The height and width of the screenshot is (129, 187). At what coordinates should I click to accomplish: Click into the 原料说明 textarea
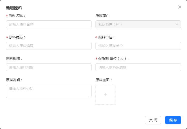[x=49, y=91]
